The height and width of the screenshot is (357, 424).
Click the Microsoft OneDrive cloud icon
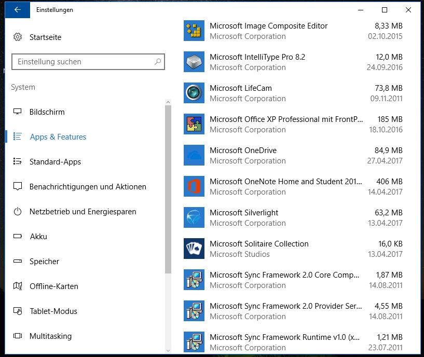click(194, 156)
